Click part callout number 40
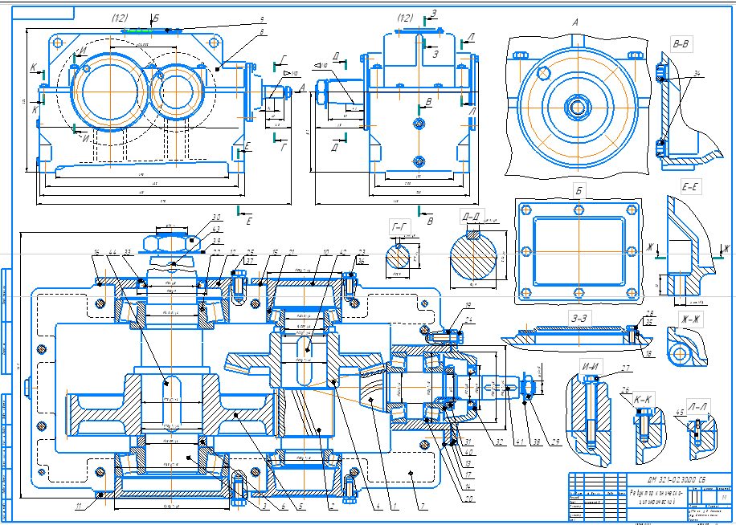 [x=468, y=453]
